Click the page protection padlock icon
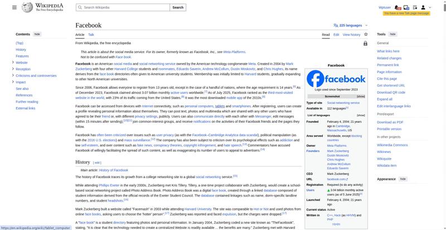The height and width of the screenshot is (230, 446). point(365,44)
